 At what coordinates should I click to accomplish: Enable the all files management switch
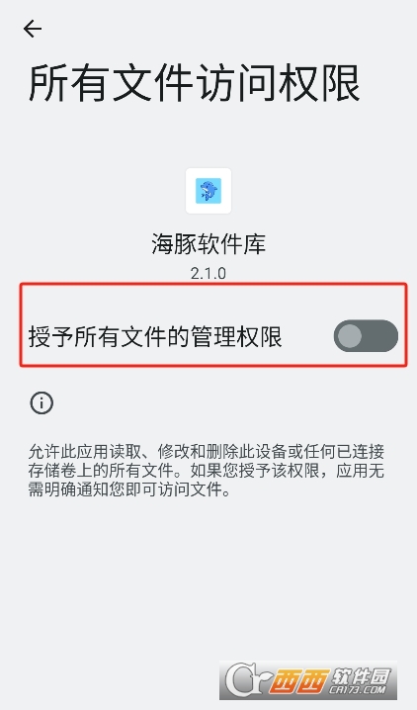(366, 336)
